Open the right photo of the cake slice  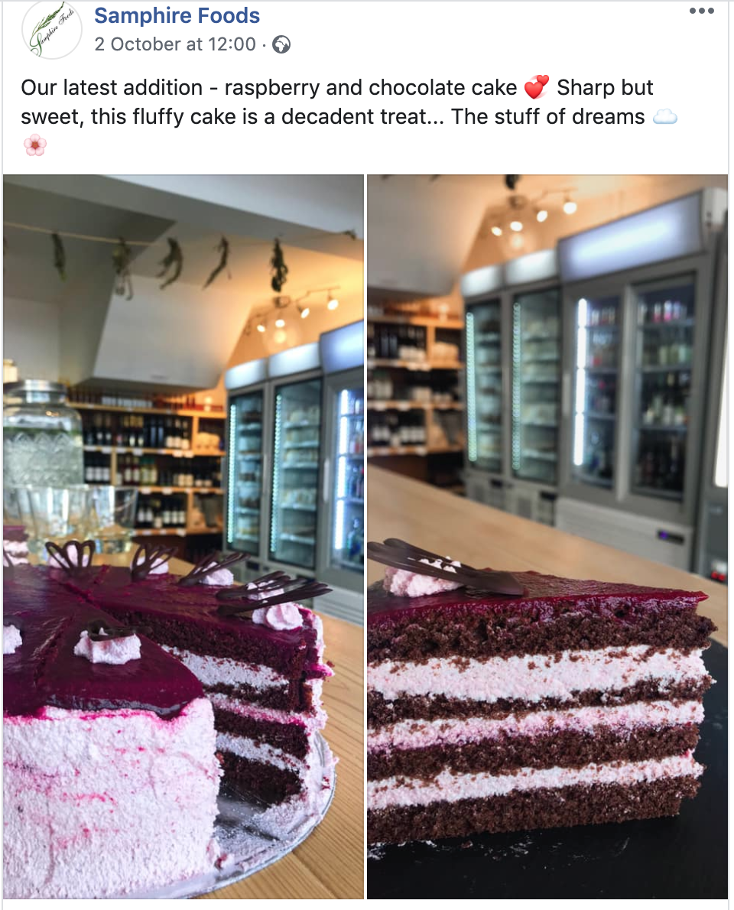pyautogui.click(x=547, y=536)
